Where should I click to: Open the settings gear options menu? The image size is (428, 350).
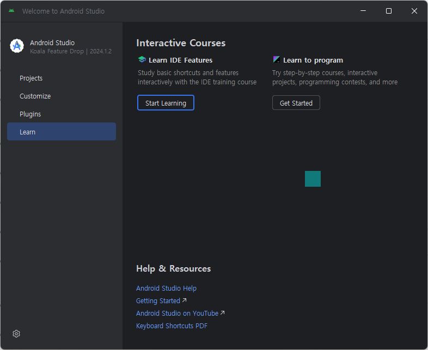click(x=16, y=334)
